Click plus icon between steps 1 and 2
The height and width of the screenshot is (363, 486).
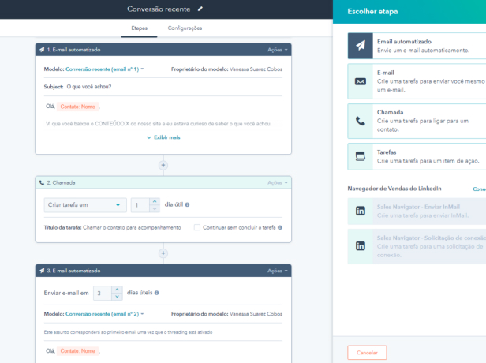[163, 165]
